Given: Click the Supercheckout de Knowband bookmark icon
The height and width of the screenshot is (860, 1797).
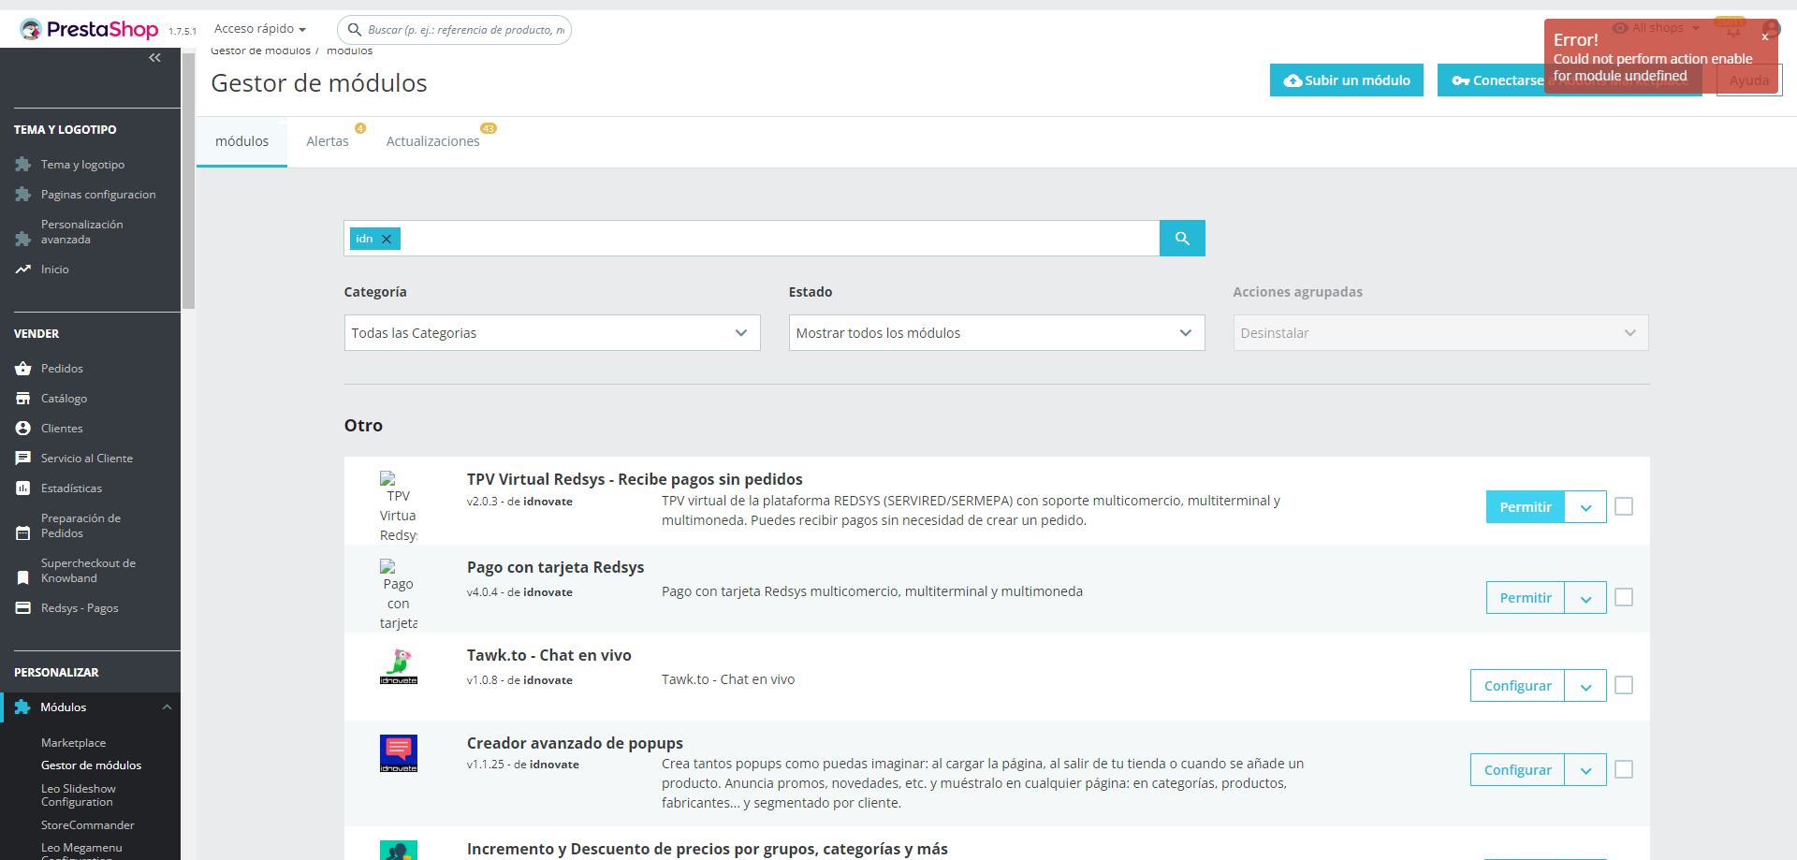Looking at the screenshot, I should 23,578.
